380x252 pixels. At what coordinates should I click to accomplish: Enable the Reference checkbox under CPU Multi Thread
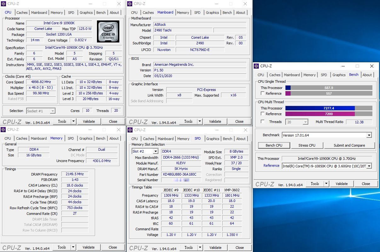pos(263,114)
